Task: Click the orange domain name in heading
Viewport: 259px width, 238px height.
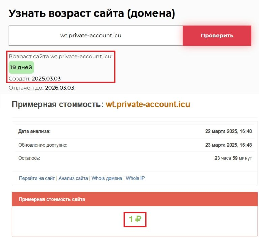Action: click(x=148, y=104)
